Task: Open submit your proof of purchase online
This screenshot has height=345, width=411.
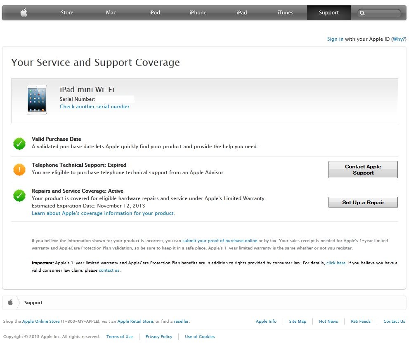Action: 220,241
